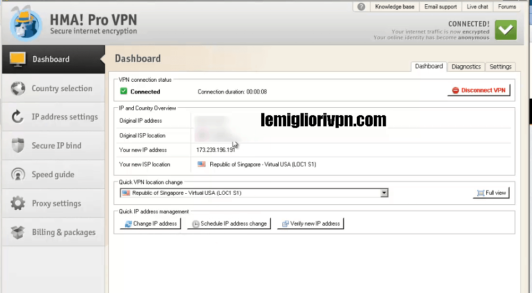
Task: Click the Disconnect VPN button
Action: (x=479, y=90)
